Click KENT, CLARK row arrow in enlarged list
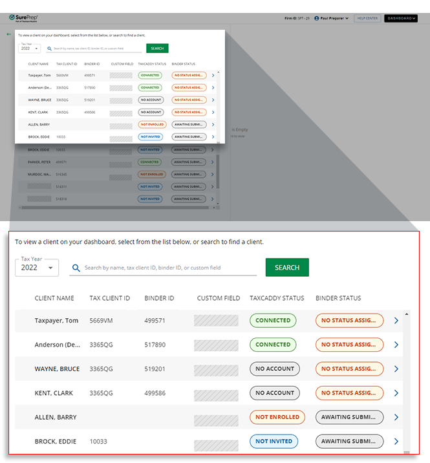Viewport: 430px width, 463px height. coord(396,393)
